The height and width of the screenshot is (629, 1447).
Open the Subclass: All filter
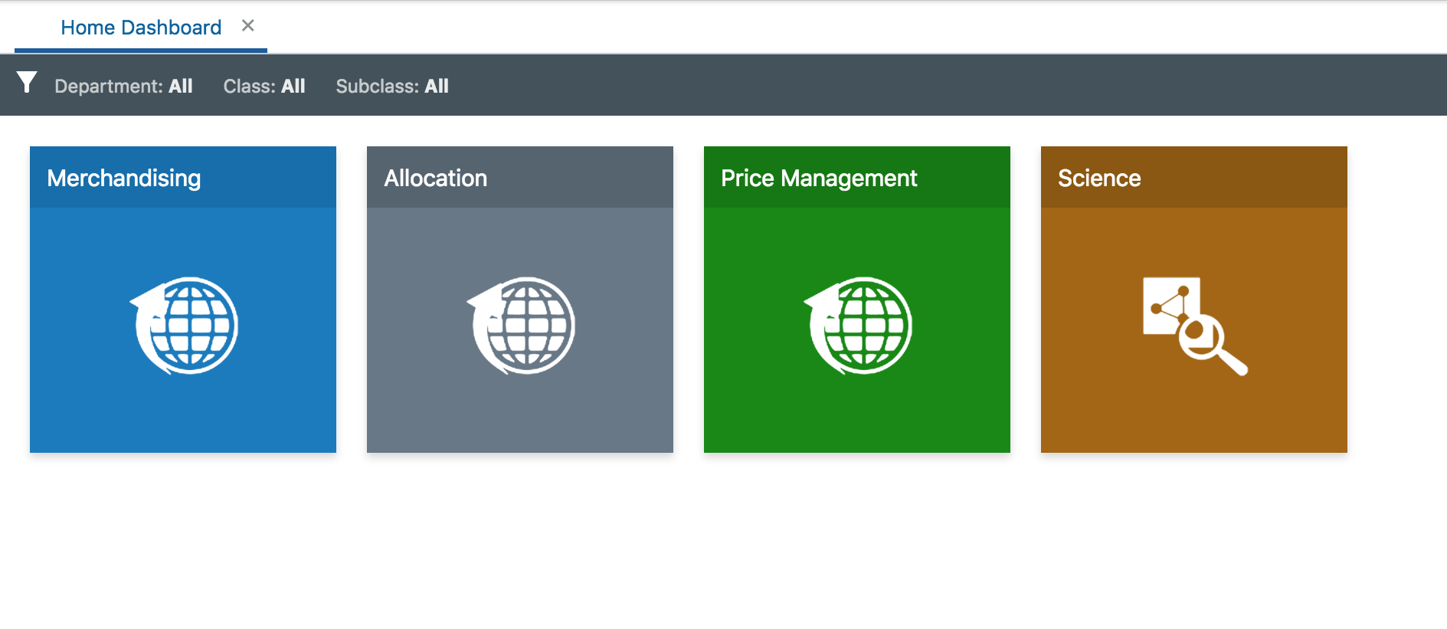391,85
